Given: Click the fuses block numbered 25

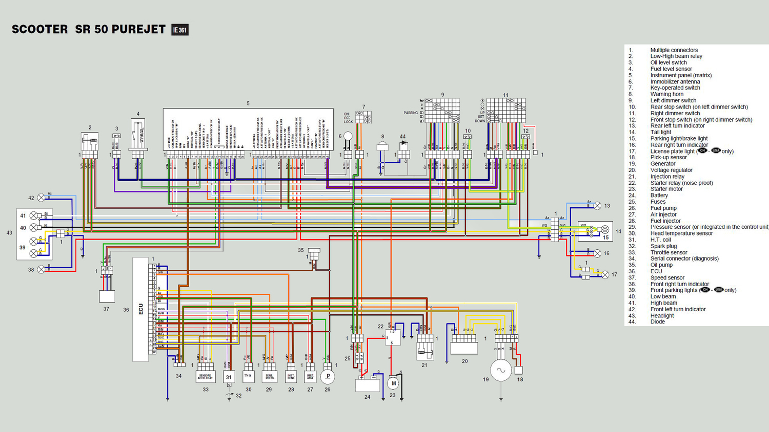Looking at the screenshot, I should pyautogui.click(x=359, y=357).
